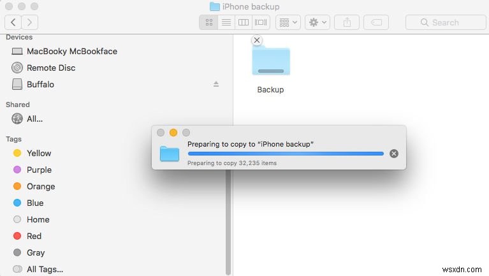Click the Share toolbar button
This screenshot has width=489, height=276.
pyautogui.click(x=347, y=22)
